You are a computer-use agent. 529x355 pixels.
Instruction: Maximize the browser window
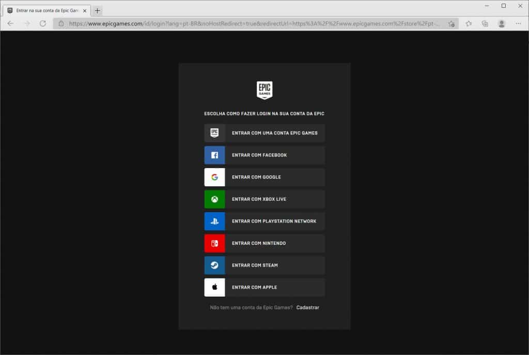[x=504, y=6]
